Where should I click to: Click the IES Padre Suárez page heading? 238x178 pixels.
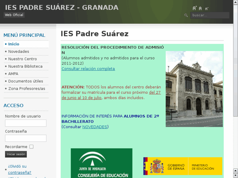pos(95,34)
